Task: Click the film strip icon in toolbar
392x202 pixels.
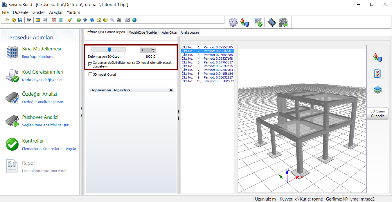Action: pyautogui.click(x=272, y=22)
